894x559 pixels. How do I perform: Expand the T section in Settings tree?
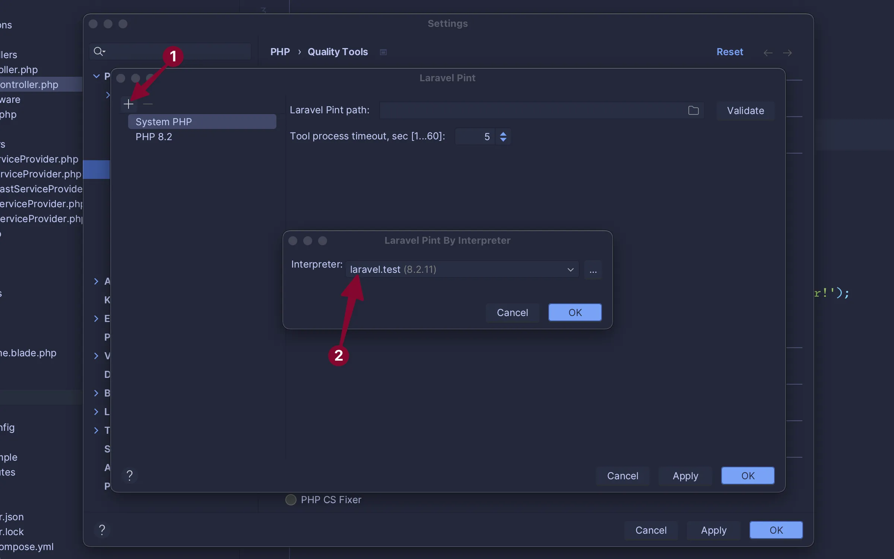tap(96, 430)
